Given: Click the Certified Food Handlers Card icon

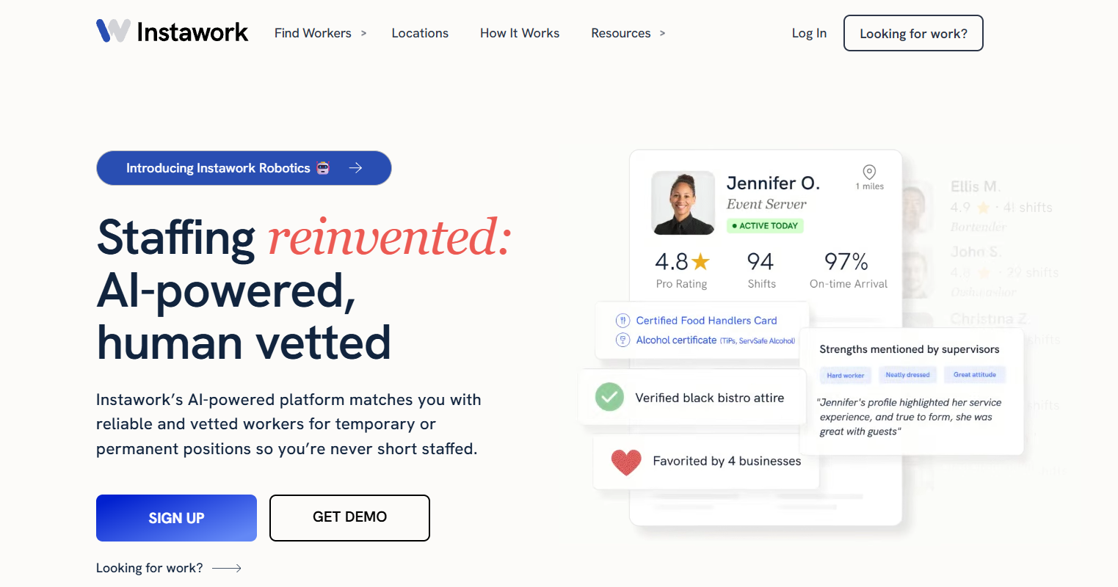Looking at the screenshot, I should click(x=622, y=320).
